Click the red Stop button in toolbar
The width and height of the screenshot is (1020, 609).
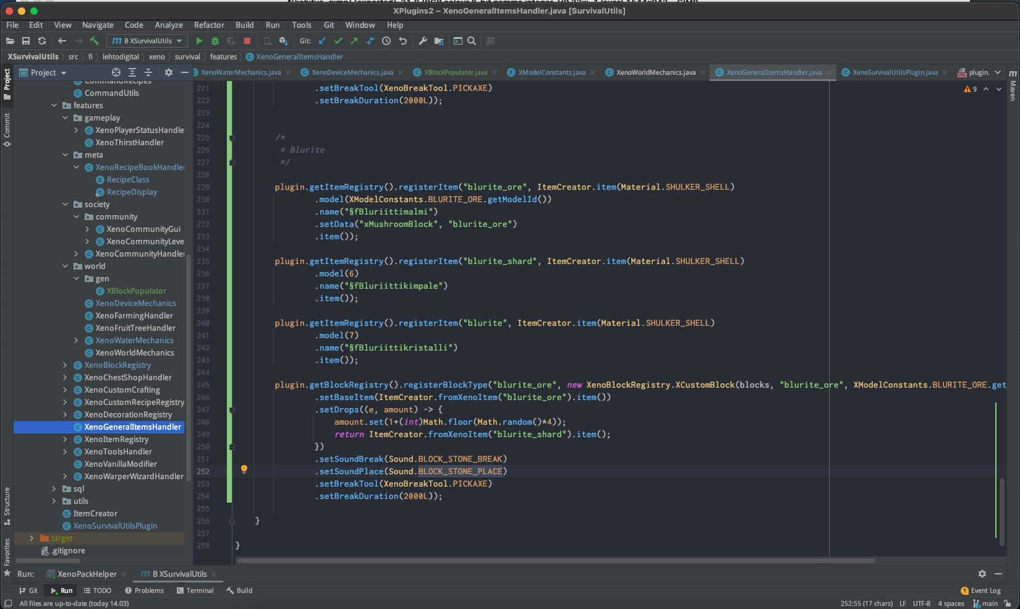pyautogui.click(x=247, y=41)
